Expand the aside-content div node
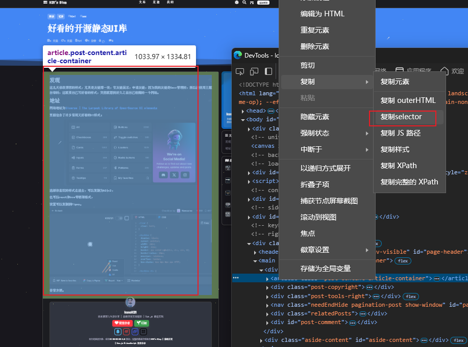Screen dimensions: 468x347 coord(261,340)
